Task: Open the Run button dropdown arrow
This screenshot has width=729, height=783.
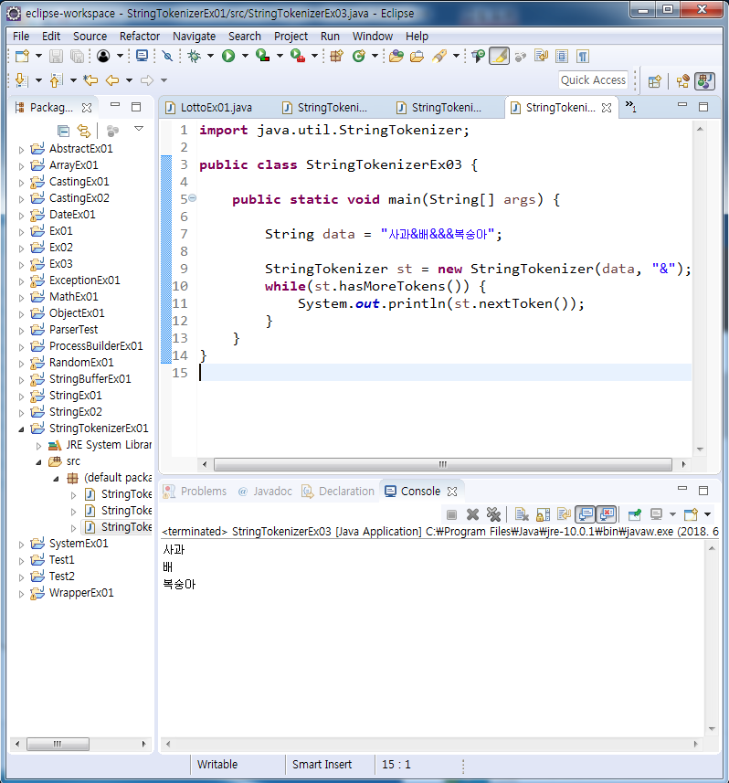Action: 245,56
